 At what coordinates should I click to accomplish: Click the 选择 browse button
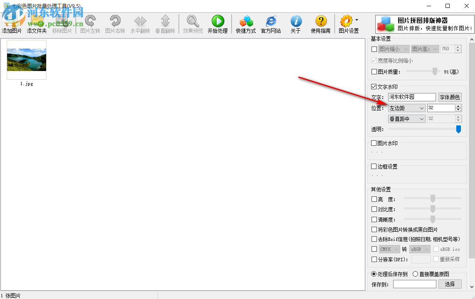tap(450, 284)
